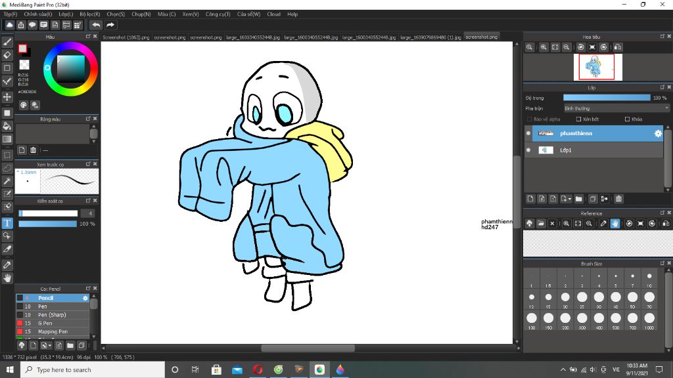
Task: Select the Pen (Sharp) brush
Action: [53, 314]
